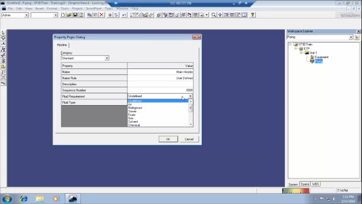Click the Pan view arrows toolbar icon

click(220, 15)
